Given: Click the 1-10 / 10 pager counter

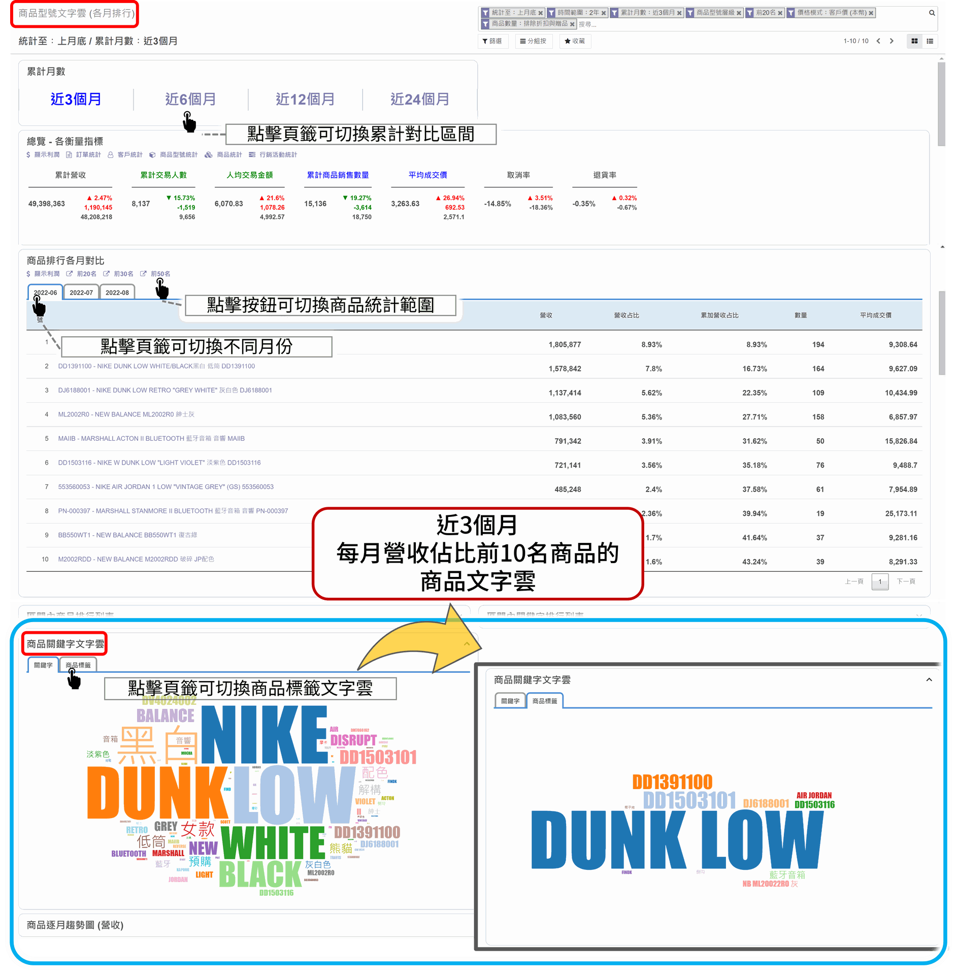Looking at the screenshot, I should point(856,41).
